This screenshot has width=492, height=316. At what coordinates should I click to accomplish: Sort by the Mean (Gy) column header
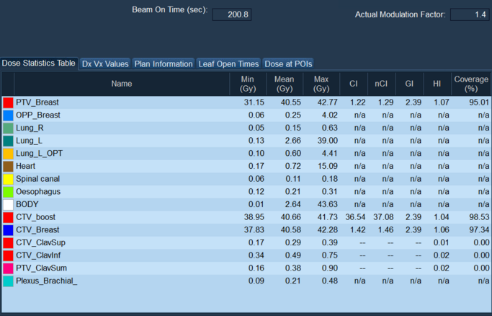(x=285, y=84)
